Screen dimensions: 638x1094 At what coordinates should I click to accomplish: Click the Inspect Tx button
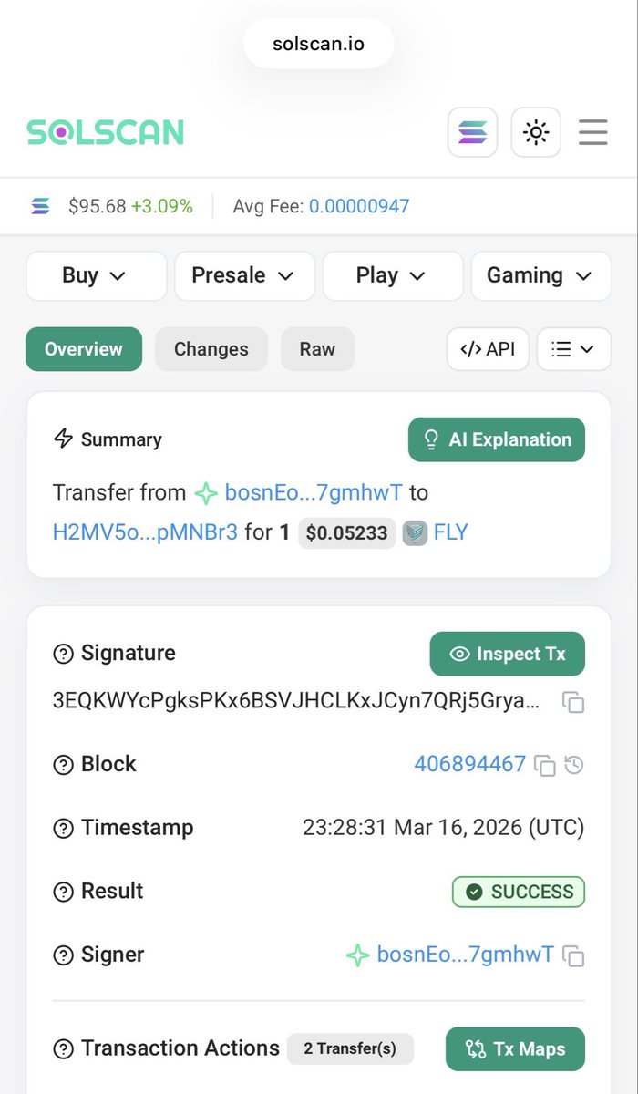tap(508, 654)
